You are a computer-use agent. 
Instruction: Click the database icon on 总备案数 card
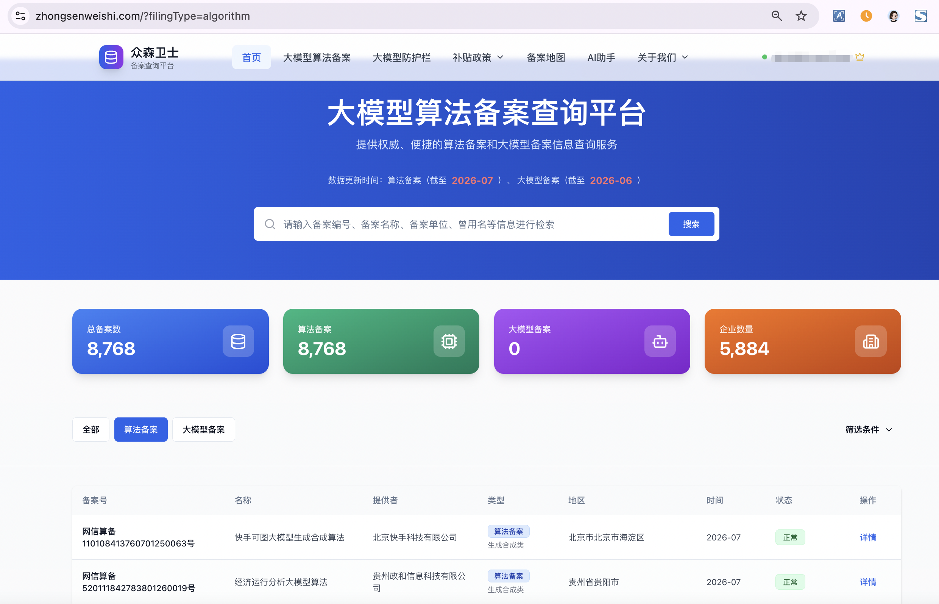238,341
